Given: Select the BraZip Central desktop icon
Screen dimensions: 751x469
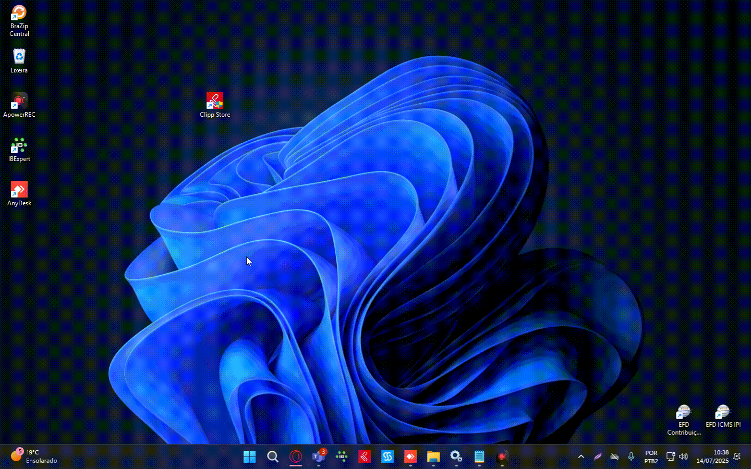Looking at the screenshot, I should pos(19,14).
